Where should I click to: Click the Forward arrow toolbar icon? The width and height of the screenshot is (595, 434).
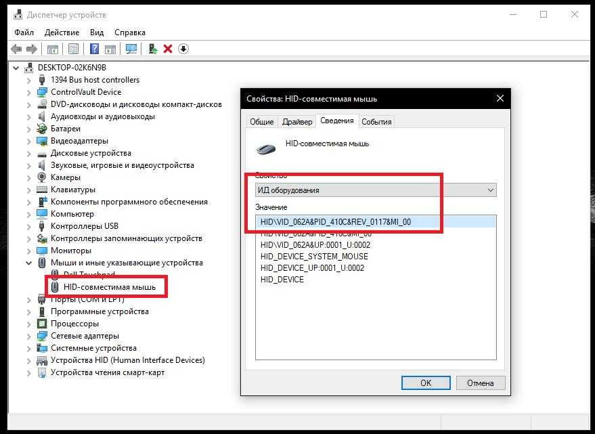pos(32,49)
